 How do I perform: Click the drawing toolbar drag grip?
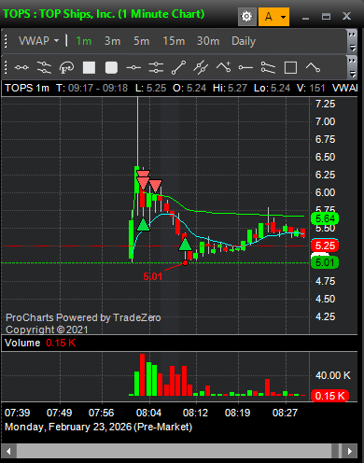pos(6,67)
